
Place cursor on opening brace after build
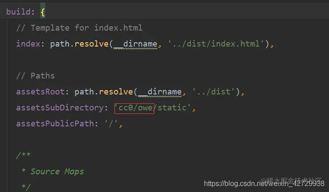coord(43,12)
